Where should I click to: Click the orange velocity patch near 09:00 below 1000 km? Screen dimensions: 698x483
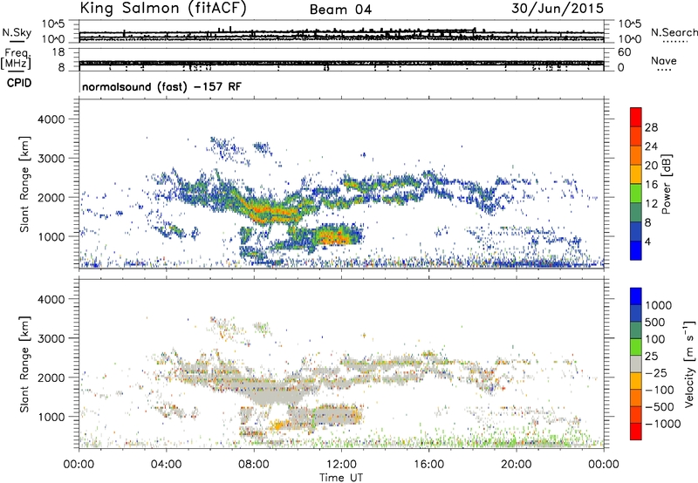pos(280,425)
